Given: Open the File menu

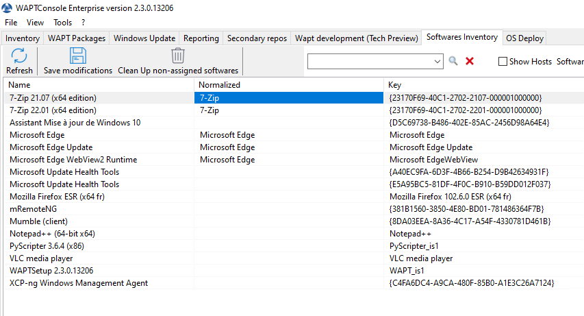Looking at the screenshot, I should pos(11,23).
